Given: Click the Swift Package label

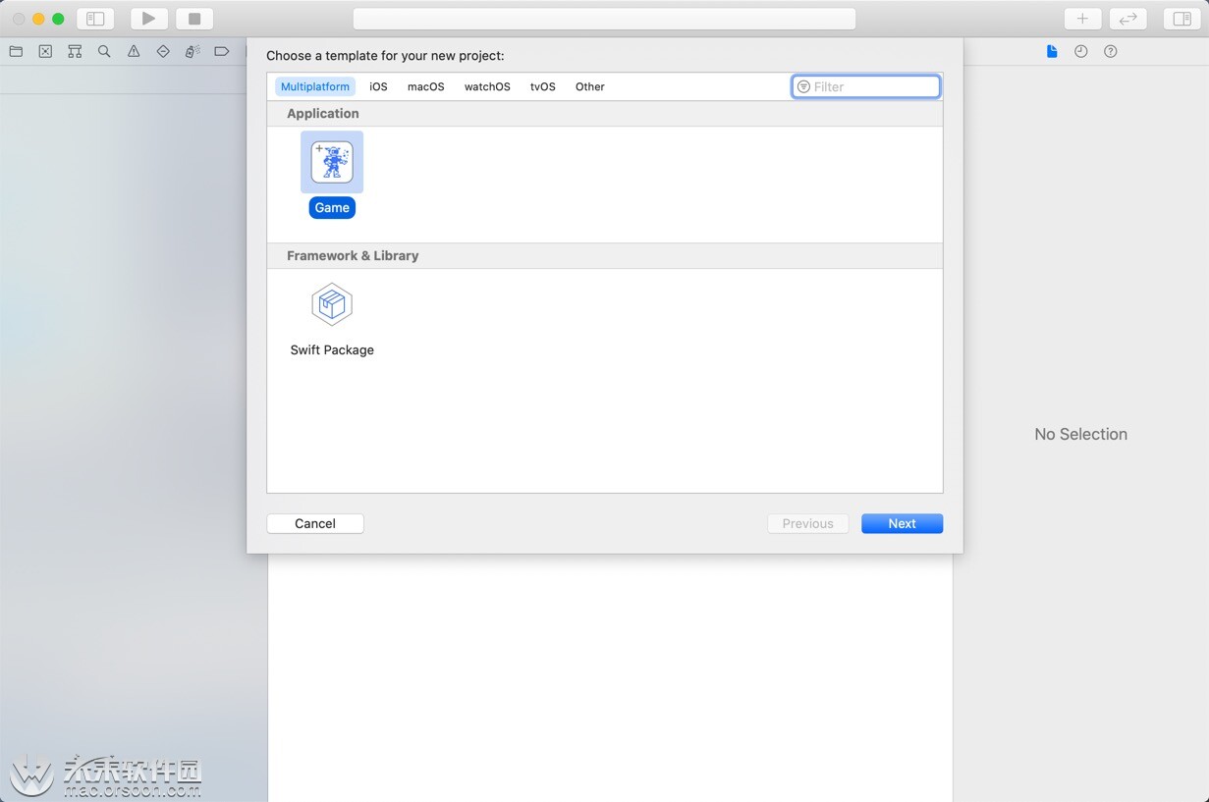Looking at the screenshot, I should pyautogui.click(x=332, y=349).
